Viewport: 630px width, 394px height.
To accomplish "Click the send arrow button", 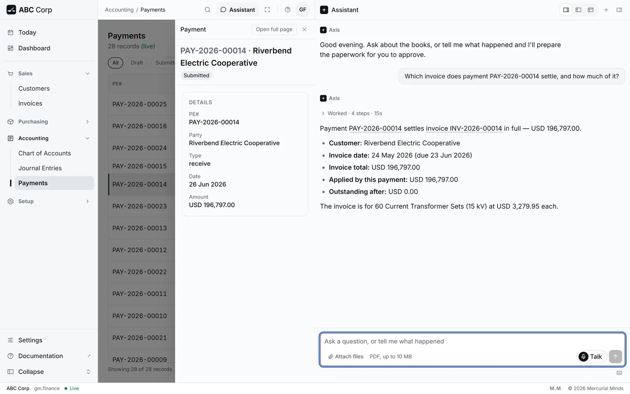I will point(615,357).
